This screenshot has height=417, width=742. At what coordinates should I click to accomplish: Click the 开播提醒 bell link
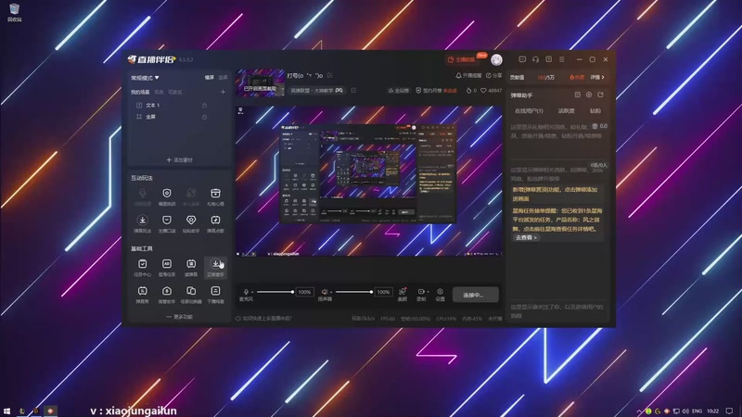(x=468, y=76)
